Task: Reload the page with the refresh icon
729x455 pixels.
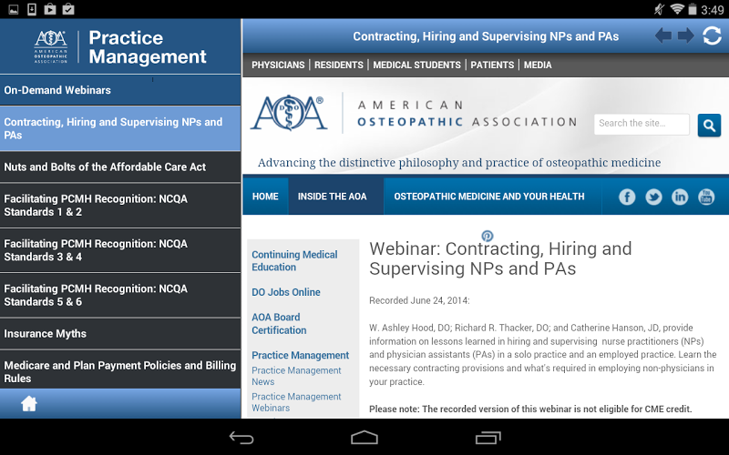Action: [x=712, y=35]
